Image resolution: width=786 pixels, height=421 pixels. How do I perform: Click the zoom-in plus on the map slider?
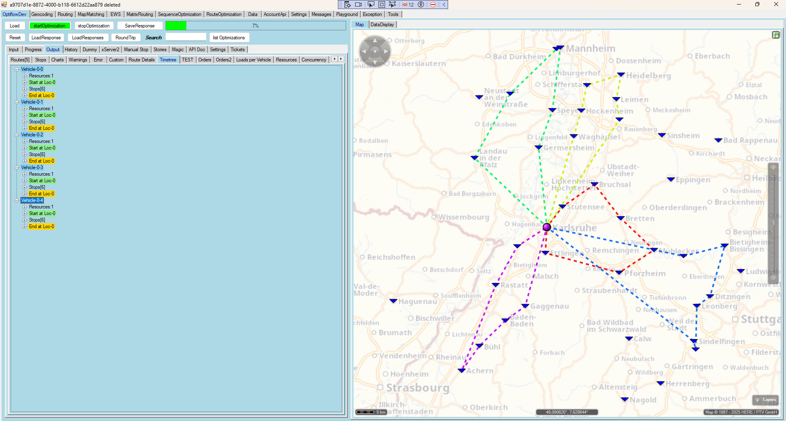point(773,168)
